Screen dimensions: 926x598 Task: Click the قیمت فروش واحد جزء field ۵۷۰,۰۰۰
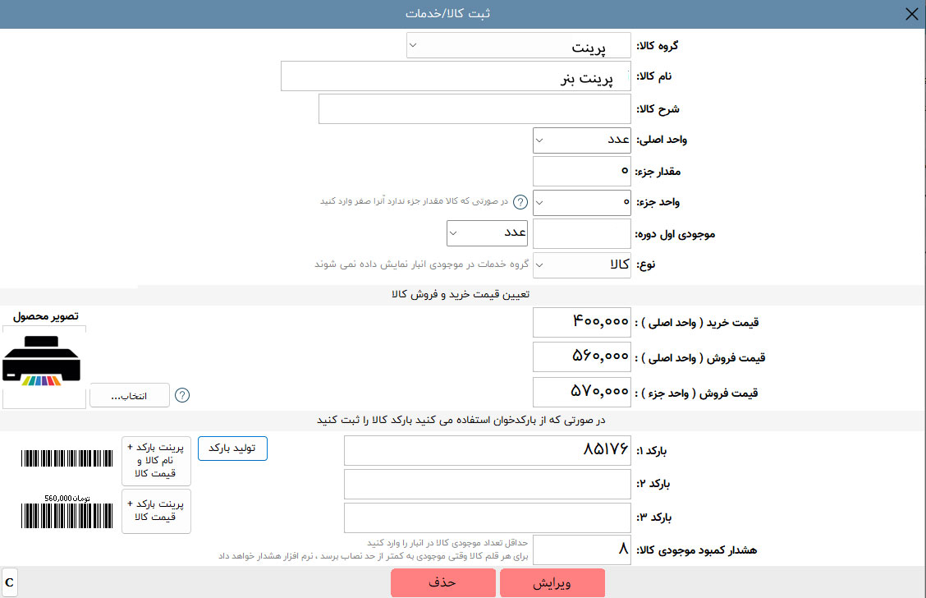coord(582,393)
